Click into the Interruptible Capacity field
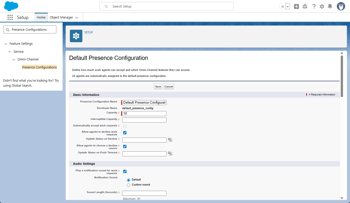Screen dimensions: 350x203 (x=144, y=120)
